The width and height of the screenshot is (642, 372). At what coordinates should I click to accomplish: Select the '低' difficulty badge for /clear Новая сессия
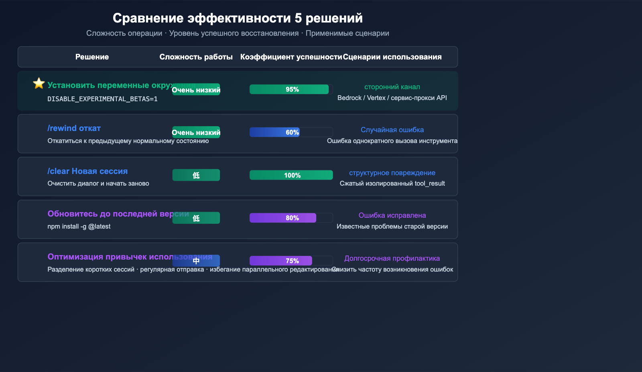(196, 175)
